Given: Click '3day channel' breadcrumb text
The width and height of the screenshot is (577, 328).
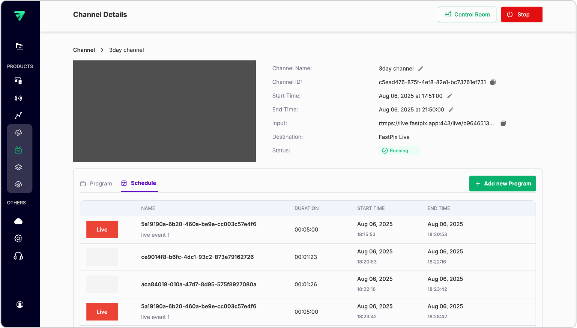Looking at the screenshot, I should (x=126, y=50).
